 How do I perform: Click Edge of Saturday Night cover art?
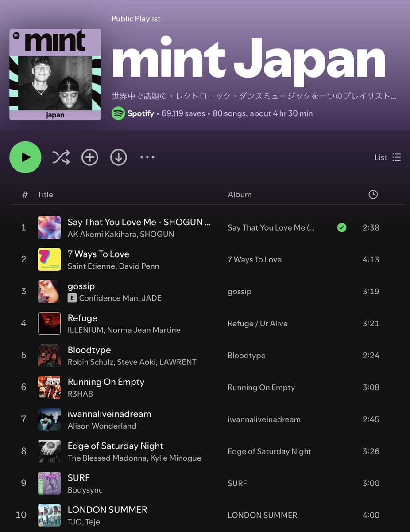(x=49, y=451)
